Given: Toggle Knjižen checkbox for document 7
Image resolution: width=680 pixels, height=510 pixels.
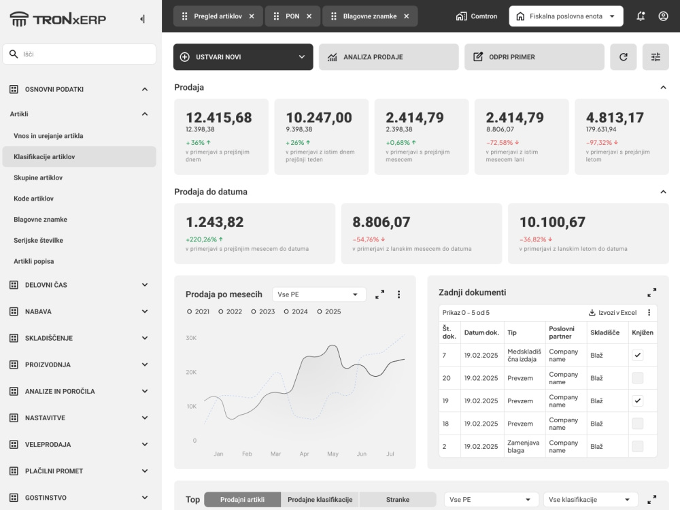Looking at the screenshot, I should tap(638, 355).
